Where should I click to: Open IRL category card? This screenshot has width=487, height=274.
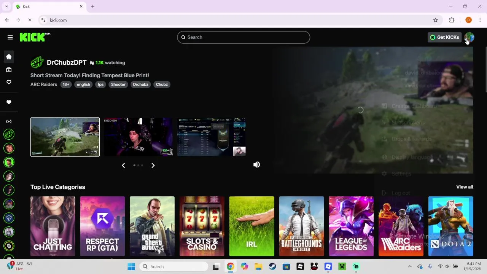[251, 226]
